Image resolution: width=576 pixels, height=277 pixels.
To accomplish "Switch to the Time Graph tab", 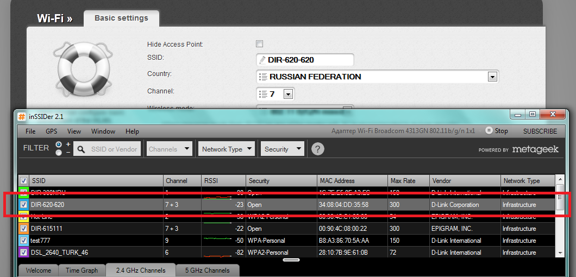I will (82, 270).
